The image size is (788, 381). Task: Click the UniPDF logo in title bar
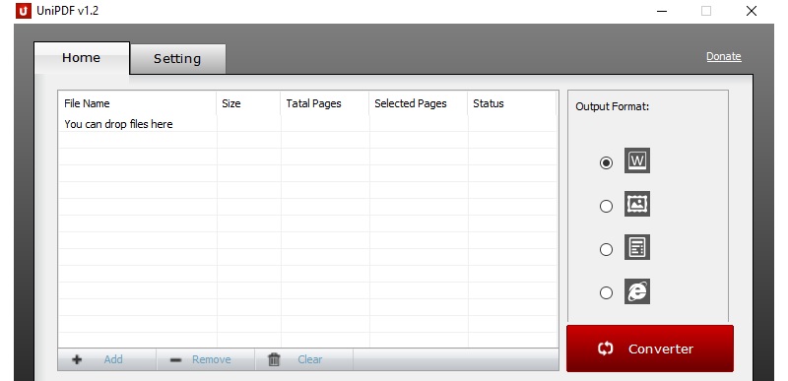coord(24,11)
